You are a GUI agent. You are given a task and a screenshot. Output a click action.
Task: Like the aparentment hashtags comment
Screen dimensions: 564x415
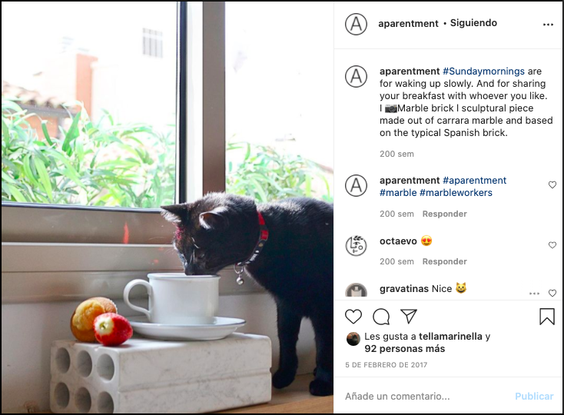[x=552, y=185]
